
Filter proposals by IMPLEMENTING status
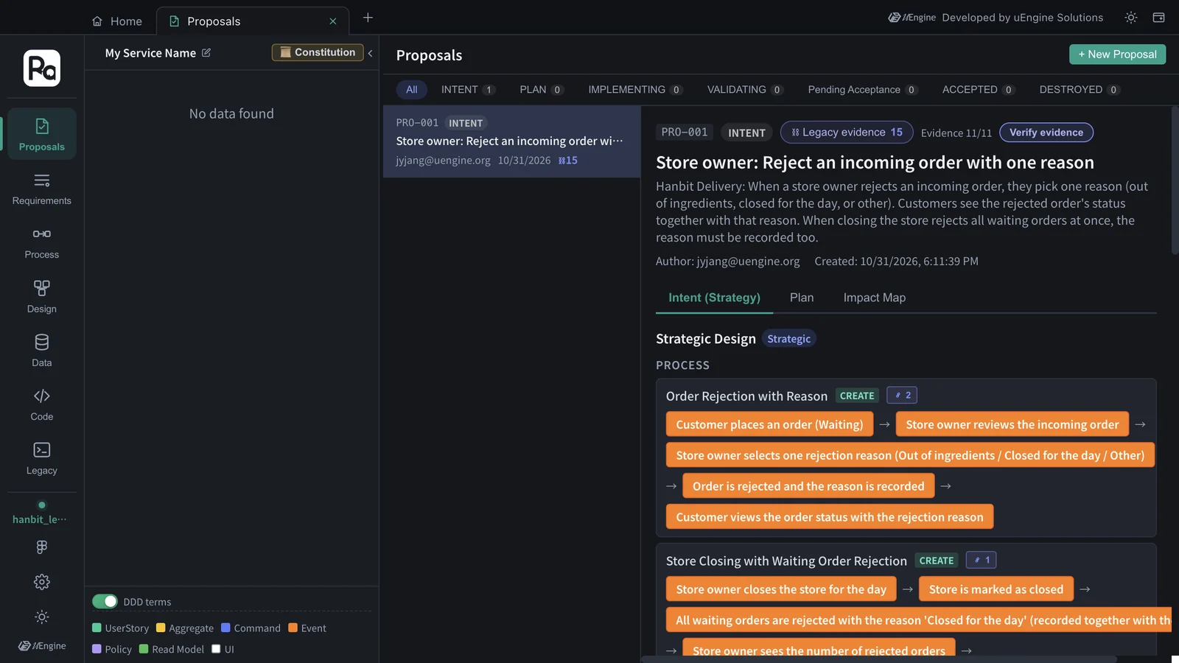[x=635, y=90]
